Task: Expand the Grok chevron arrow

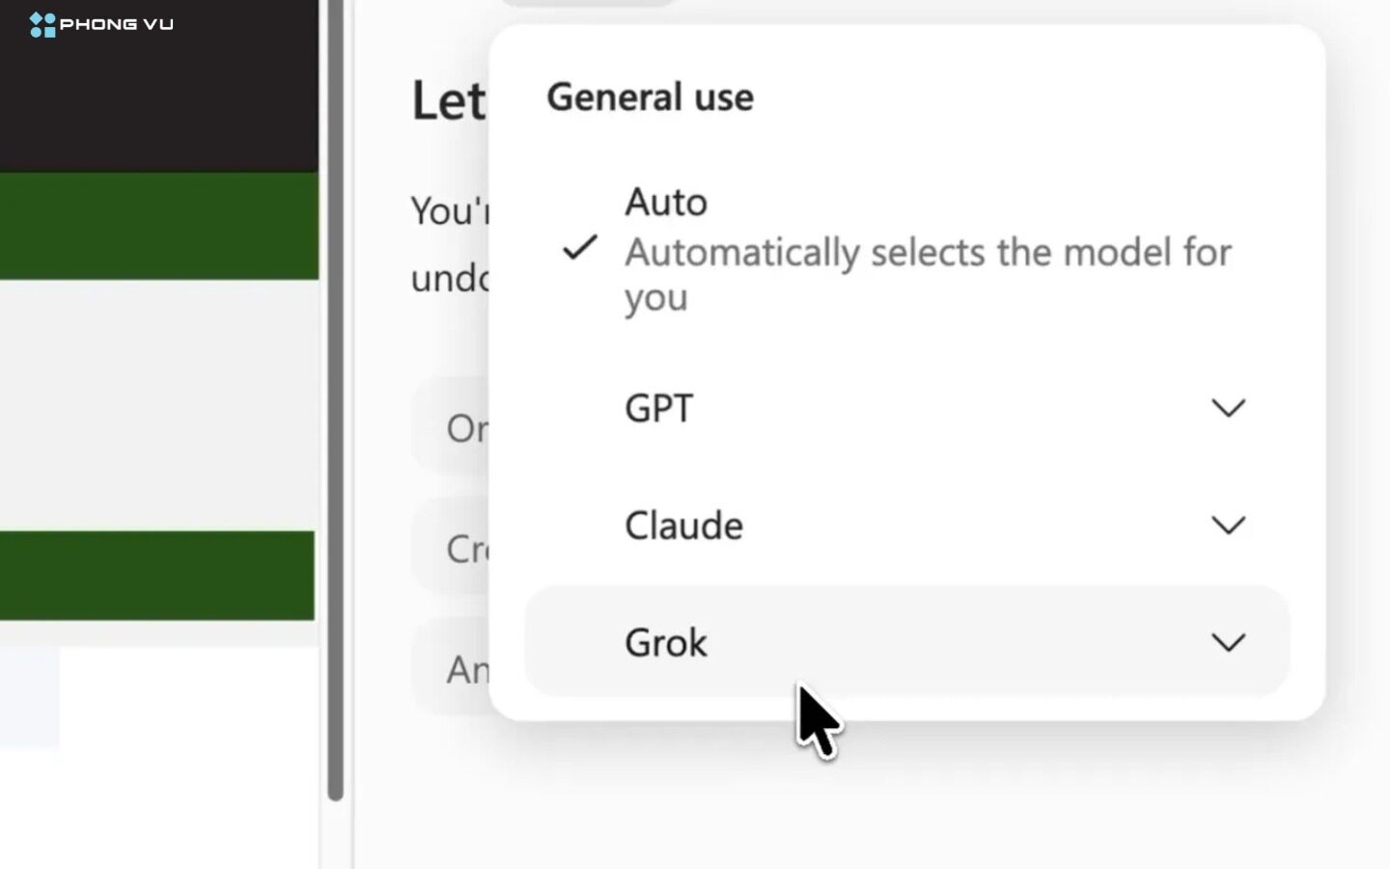Action: coord(1228,643)
